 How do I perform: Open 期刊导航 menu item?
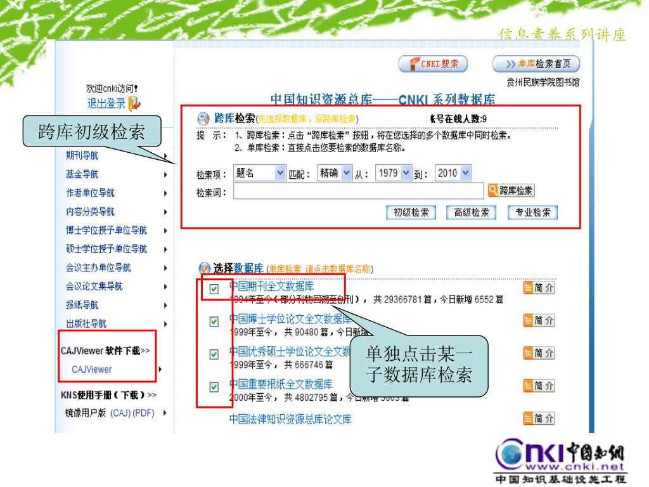(82, 155)
